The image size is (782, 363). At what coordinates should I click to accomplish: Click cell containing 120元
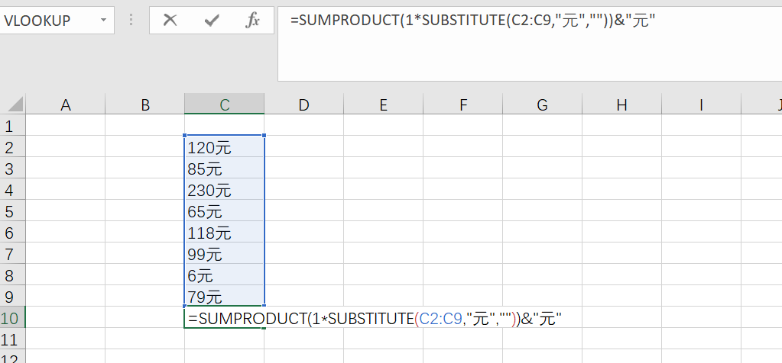point(225,147)
